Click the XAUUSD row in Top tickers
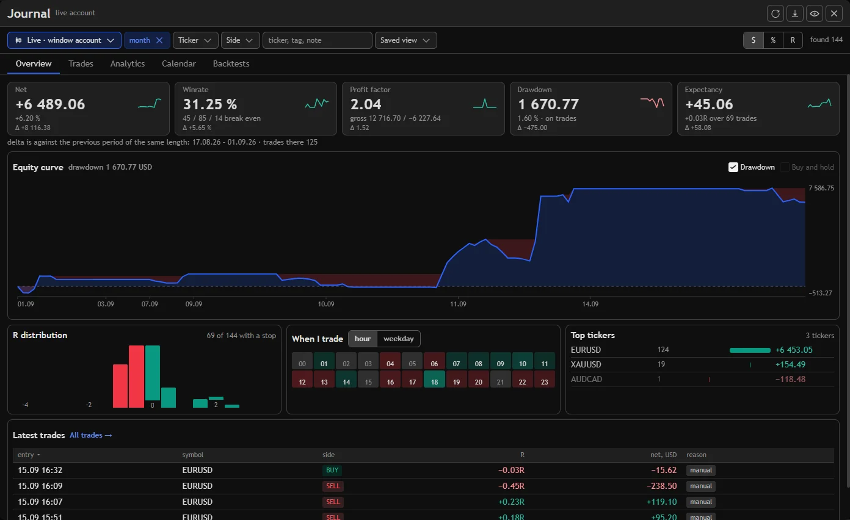The image size is (850, 520). click(702, 365)
